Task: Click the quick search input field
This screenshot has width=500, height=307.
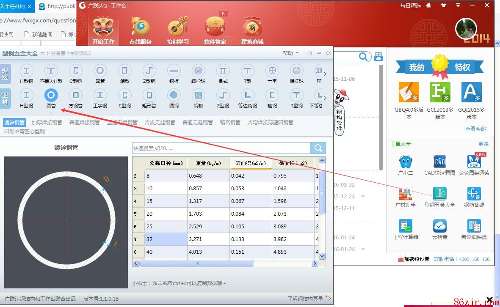Action: pyautogui.click(x=221, y=148)
